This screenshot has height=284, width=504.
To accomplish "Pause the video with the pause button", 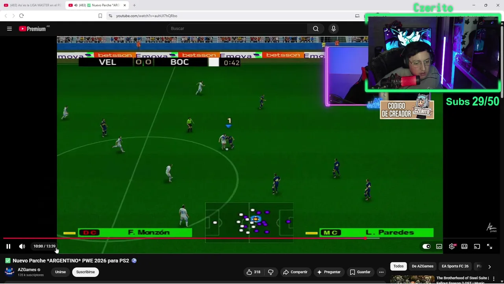I will click(8, 246).
